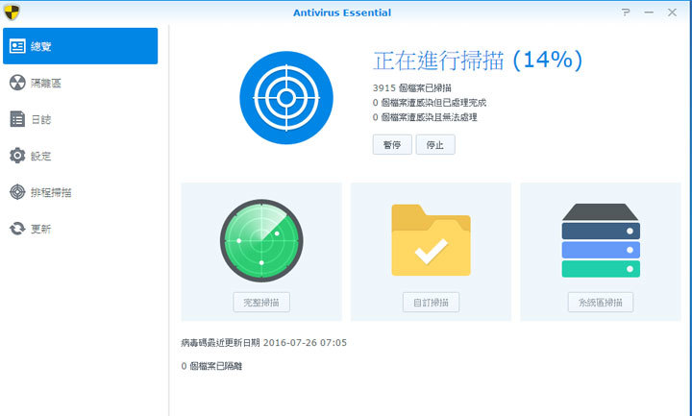Click the 0 個檔案已隔離 text
The image size is (692, 416).
click(211, 366)
